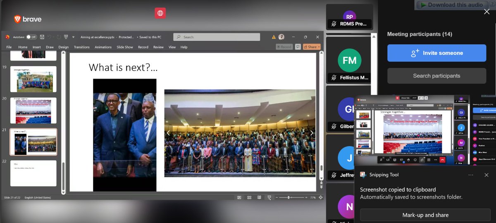Viewport: 496px width, 223px height.
Task: Click the Search participants field
Action: click(436, 76)
